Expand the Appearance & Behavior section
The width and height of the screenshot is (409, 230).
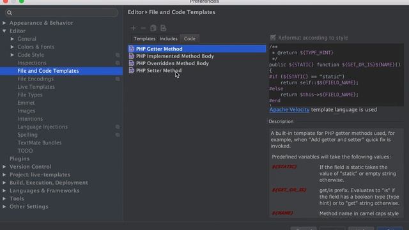coord(4,23)
